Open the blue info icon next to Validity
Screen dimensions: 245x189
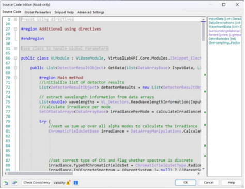click(75, 183)
